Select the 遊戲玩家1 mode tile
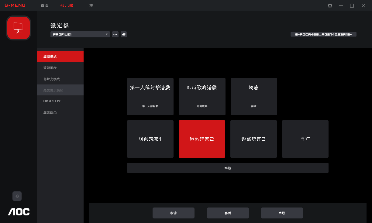This screenshot has height=223, width=372. coord(150,139)
